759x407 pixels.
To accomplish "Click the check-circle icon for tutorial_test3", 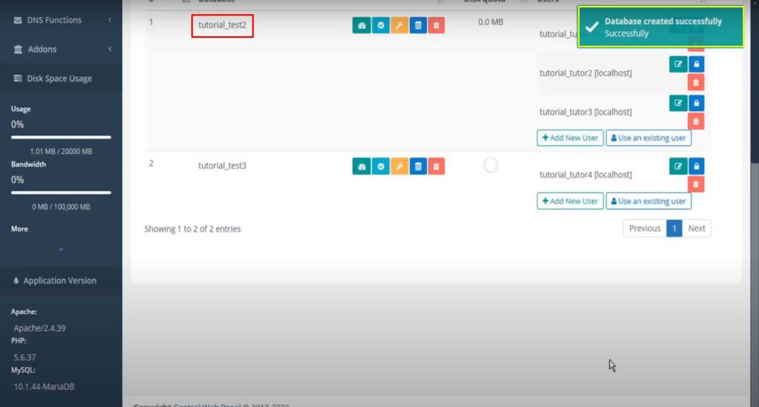I will pyautogui.click(x=380, y=166).
